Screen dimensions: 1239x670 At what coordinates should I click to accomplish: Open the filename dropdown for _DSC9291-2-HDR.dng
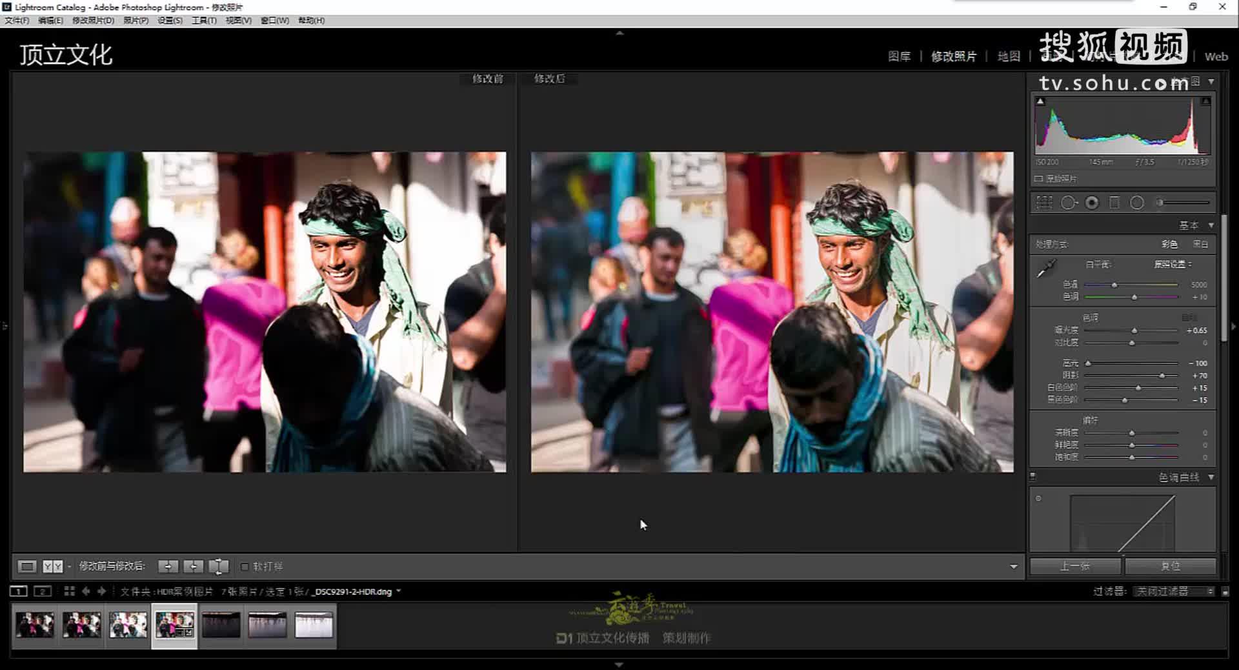[x=399, y=591]
